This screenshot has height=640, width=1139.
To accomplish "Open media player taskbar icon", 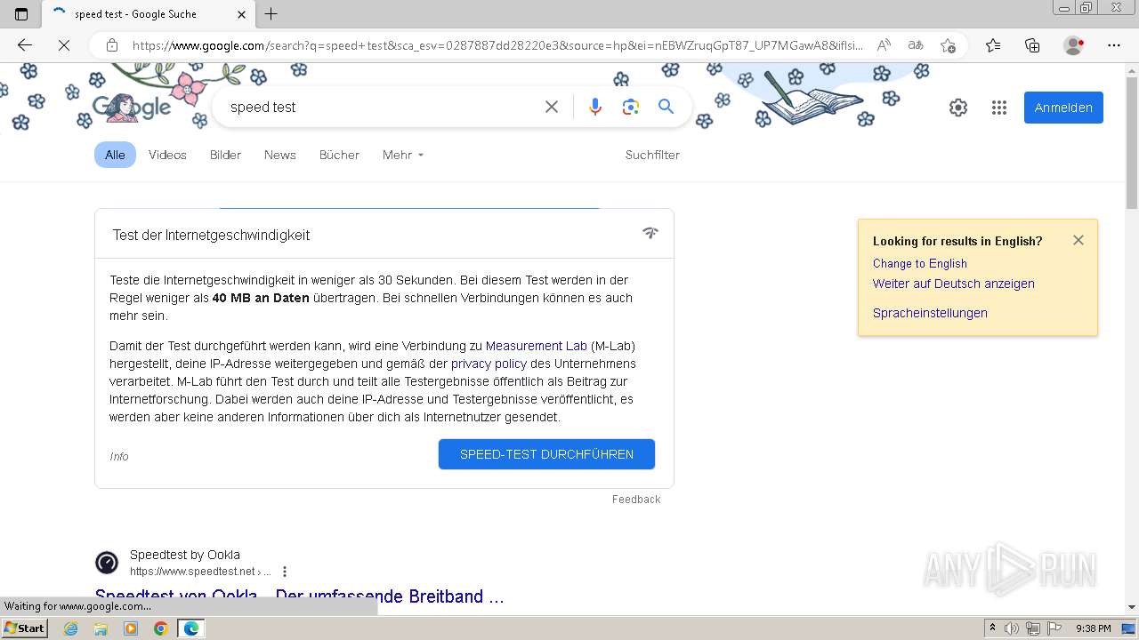I will (131, 628).
